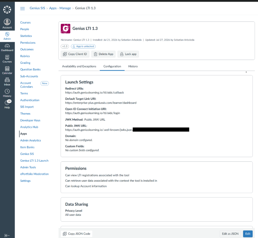Open the Account avatar in global nav
This screenshot has width=258, height=238.
(7, 22)
